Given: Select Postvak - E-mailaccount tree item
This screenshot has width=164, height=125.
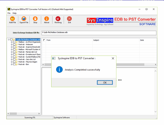Looking at the screenshot, I should coord(29,54).
